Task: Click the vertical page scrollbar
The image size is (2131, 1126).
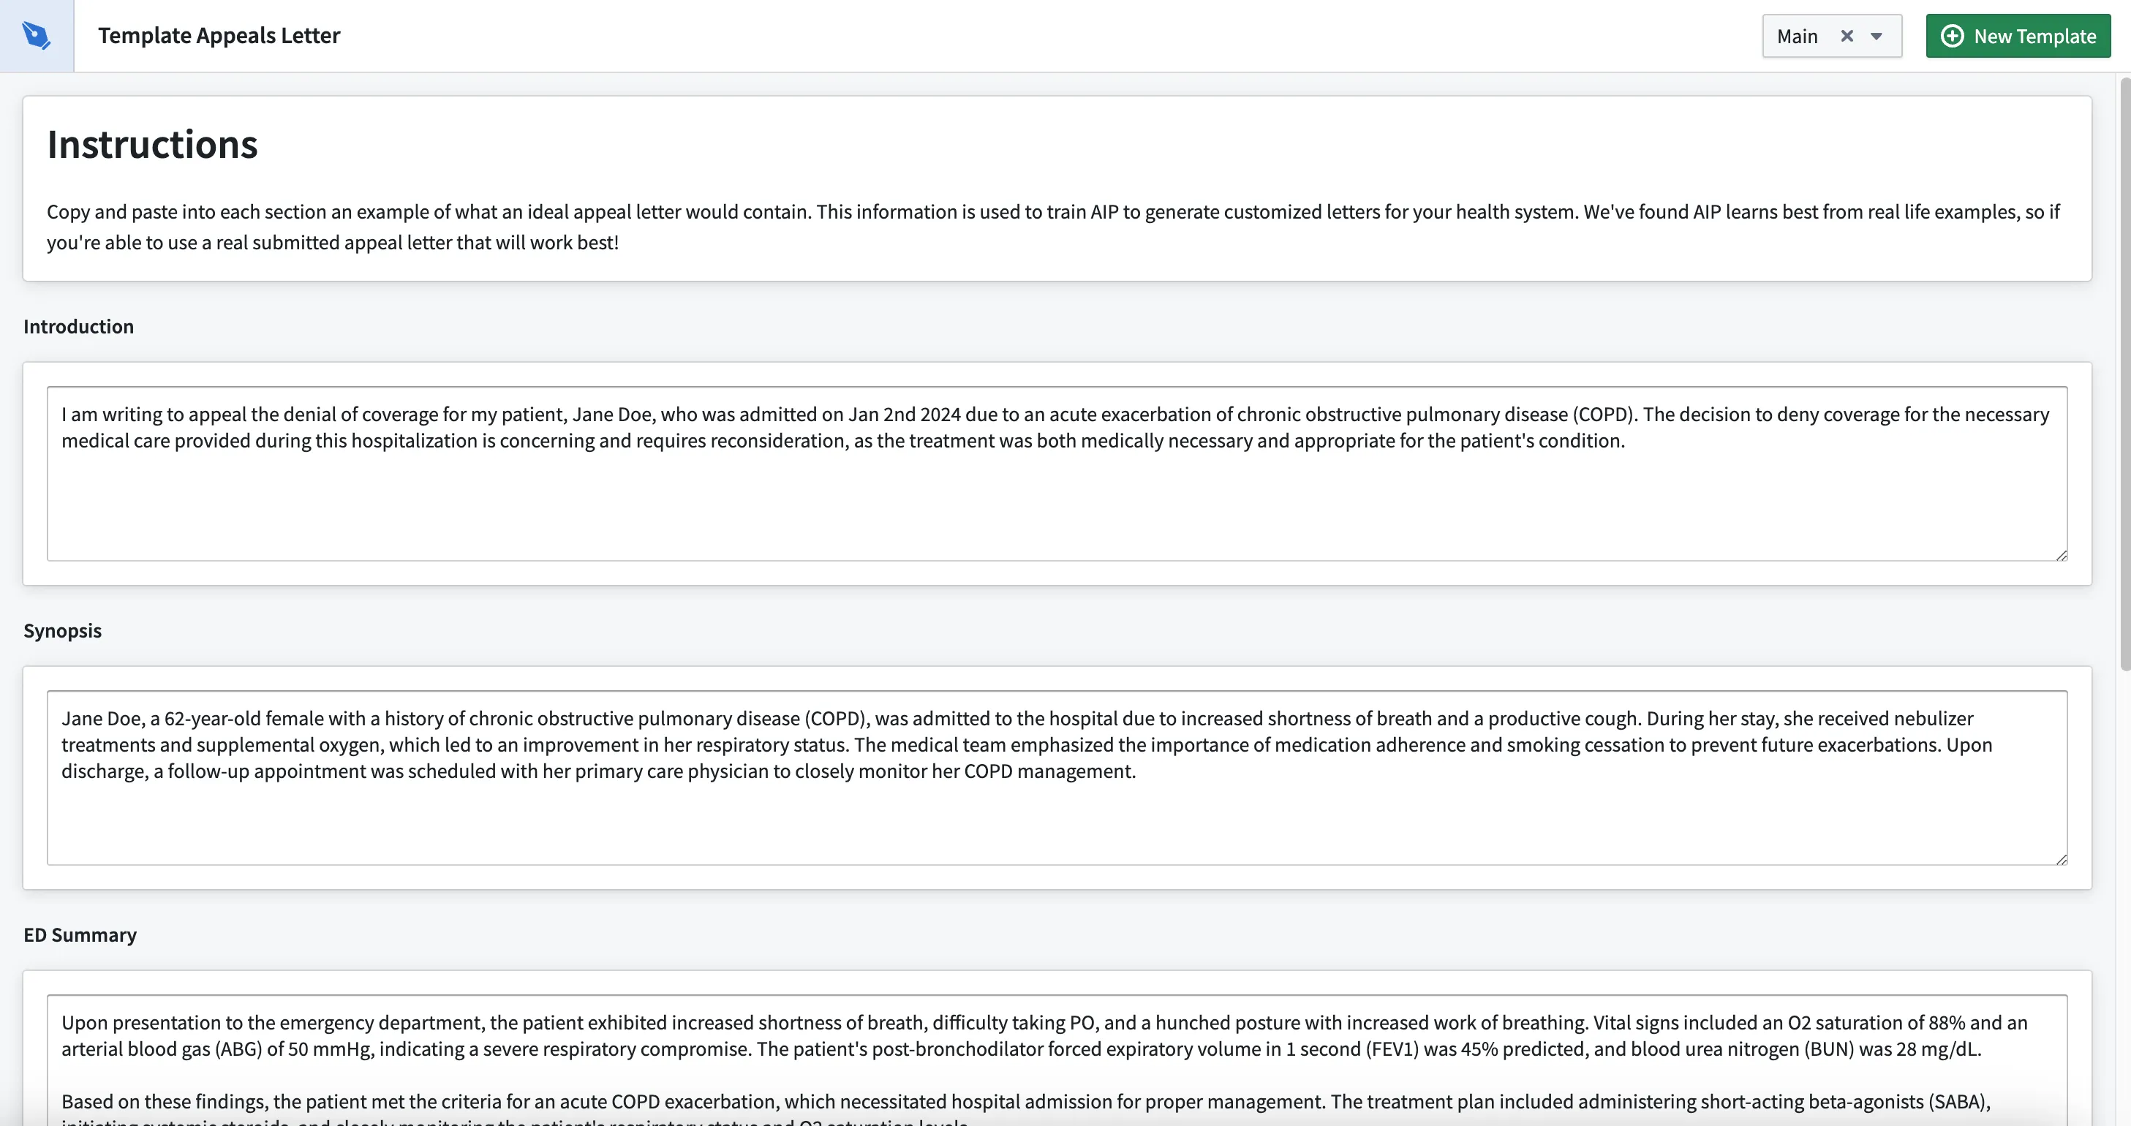Action: pyautogui.click(x=2124, y=372)
